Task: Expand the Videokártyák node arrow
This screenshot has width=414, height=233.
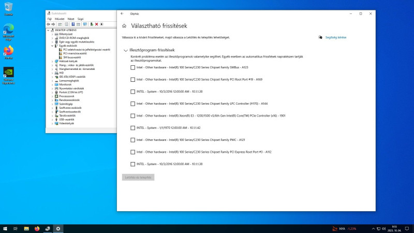Action: click(52, 123)
